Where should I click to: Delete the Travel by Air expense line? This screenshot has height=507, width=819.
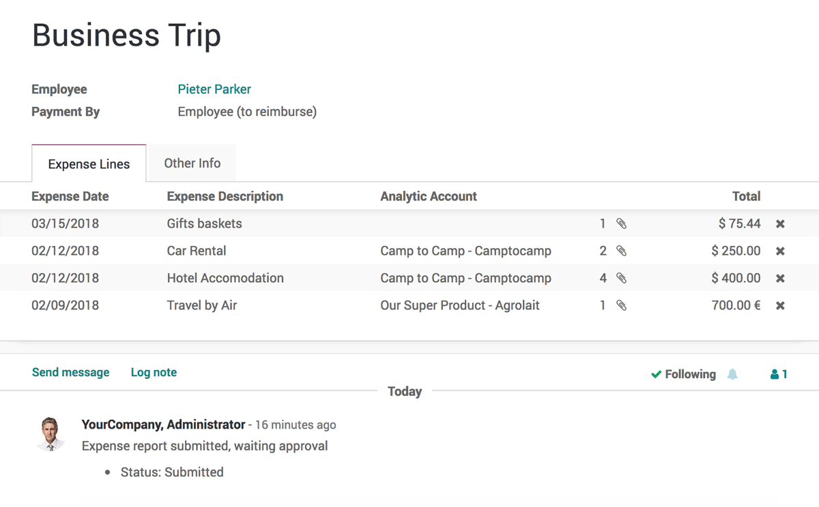click(x=780, y=305)
